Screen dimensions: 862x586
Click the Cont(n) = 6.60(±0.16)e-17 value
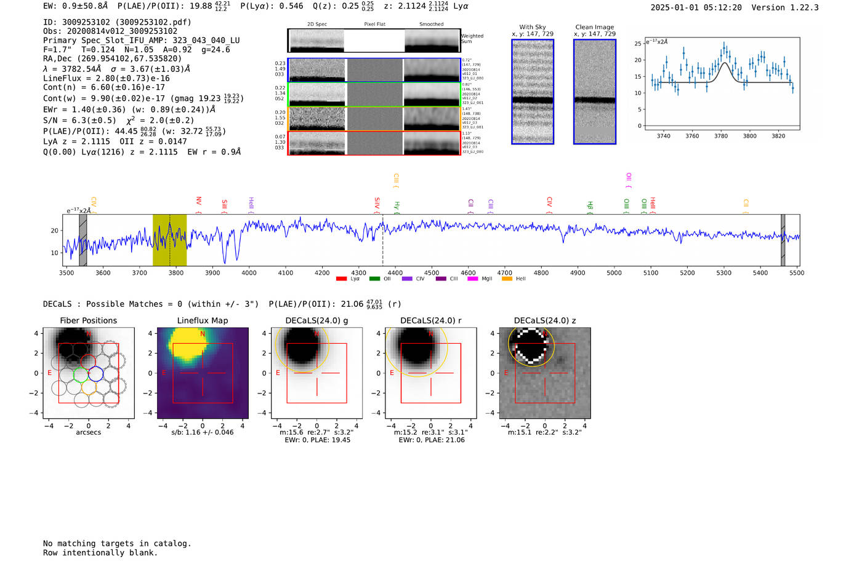pyautogui.click(x=104, y=88)
